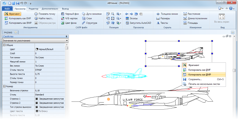Screen dimensions: 238x126
Task: Toggle hiding Тексты
Action: [162, 23]
